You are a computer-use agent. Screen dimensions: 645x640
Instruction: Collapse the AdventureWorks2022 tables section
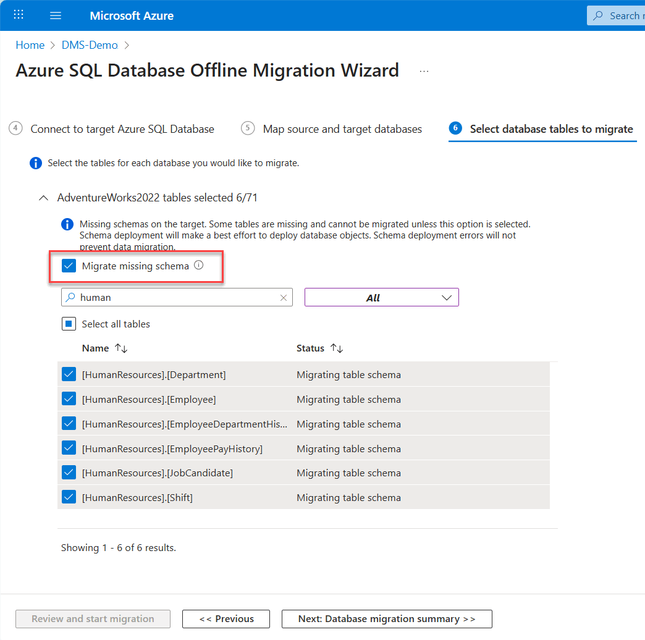[x=43, y=198]
